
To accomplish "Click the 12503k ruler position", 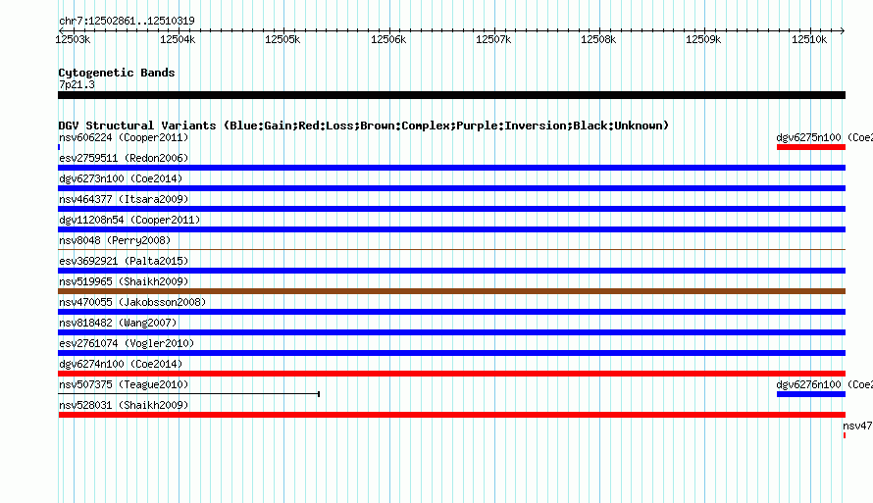I will click(73, 39).
